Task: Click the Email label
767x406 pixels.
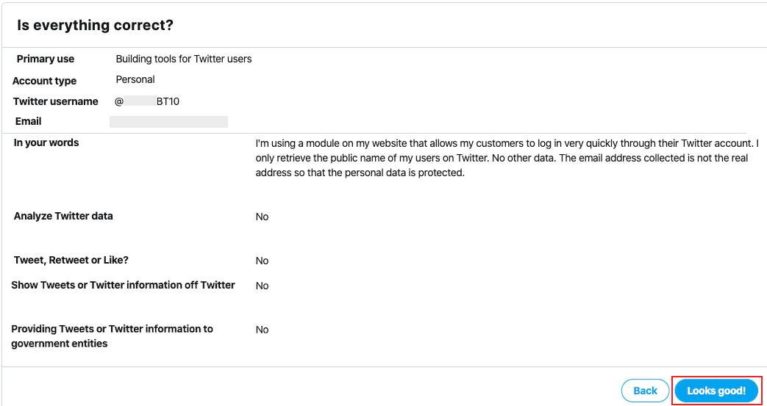Action: (x=29, y=121)
